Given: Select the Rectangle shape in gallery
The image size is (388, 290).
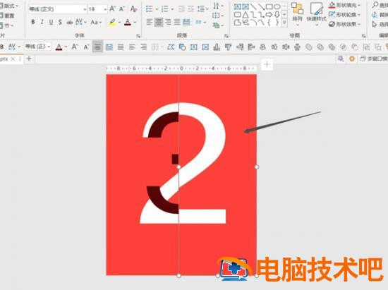Looking at the screenshot, I should pos(269,6).
